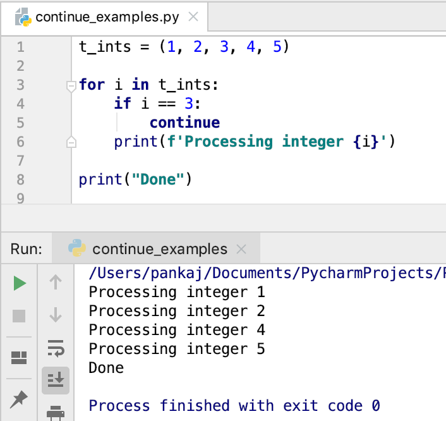The height and width of the screenshot is (421, 446).
Task: Click the Python file icon in tab
Action: pos(23,17)
